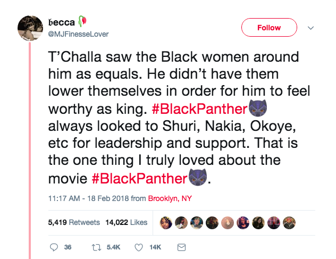Click the retweet arrows icon
Image resolution: width=336 pixels, height=259 pixels.
pyautogui.click(x=97, y=247)
